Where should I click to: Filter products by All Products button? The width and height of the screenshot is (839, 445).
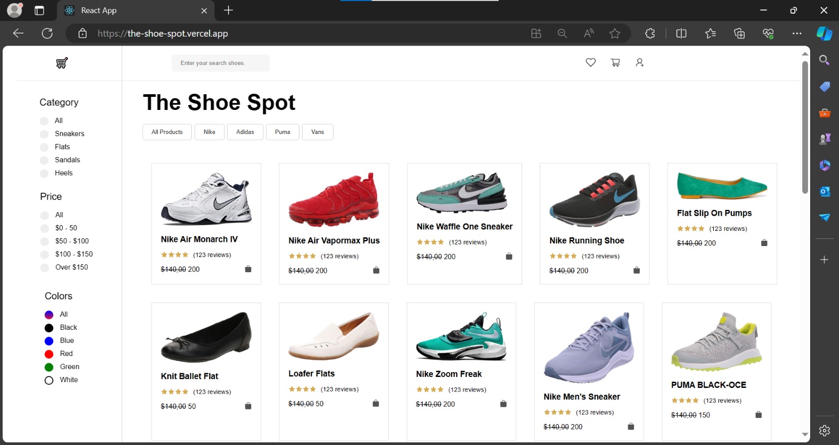pyautogui.click(x=167, y=132)
